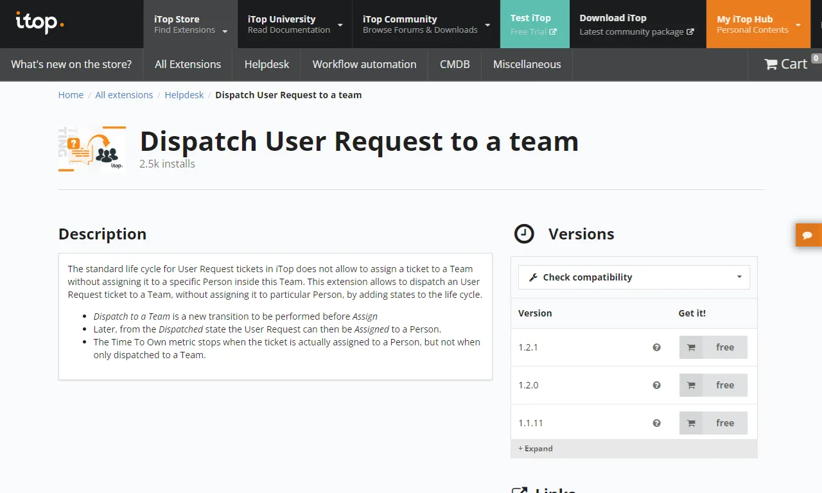Click Download iTop community package link
This screenshot has height=493, width=822.
click(636, 24)
